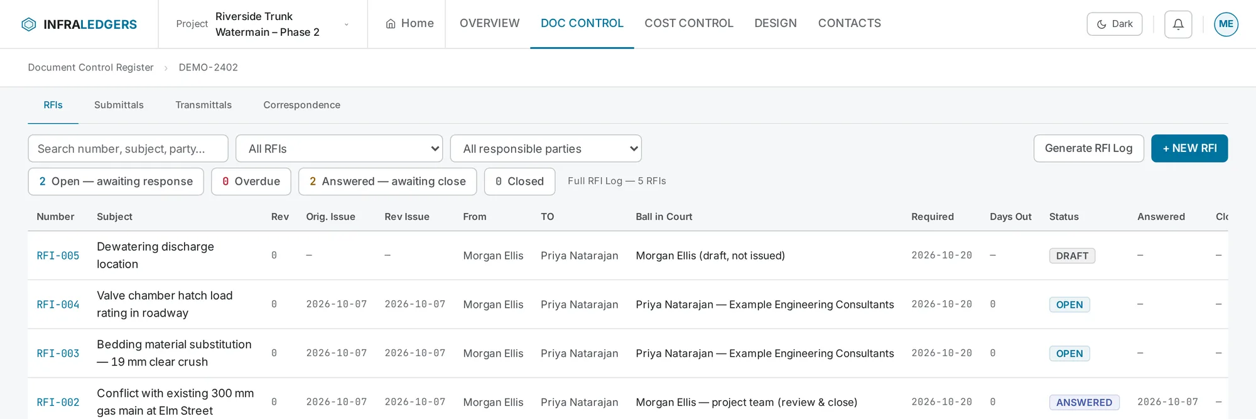Filter by Answered — awaiting close

pos(387,182)
